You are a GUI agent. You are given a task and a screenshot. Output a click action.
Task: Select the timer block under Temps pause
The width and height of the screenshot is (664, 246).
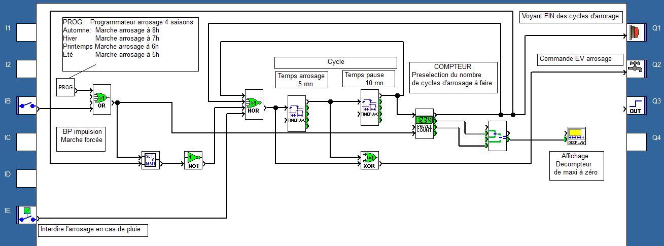pyautogui.click(x=370, y=107)
